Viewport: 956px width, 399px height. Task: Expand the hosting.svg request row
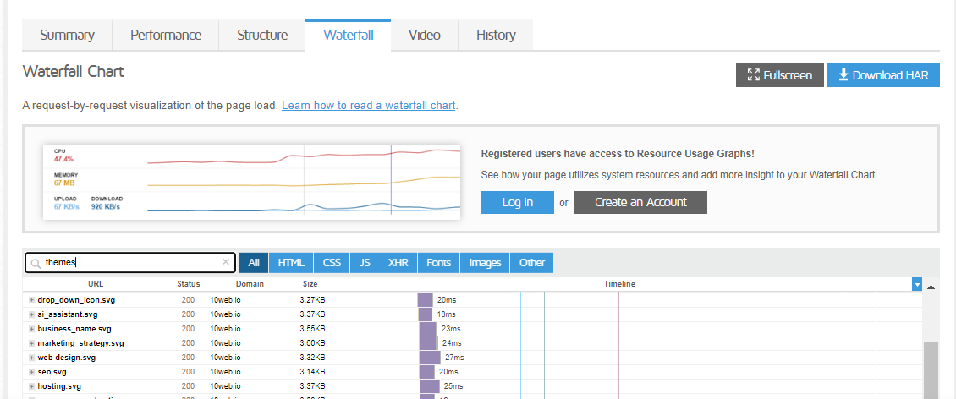(x=31, y=386)
